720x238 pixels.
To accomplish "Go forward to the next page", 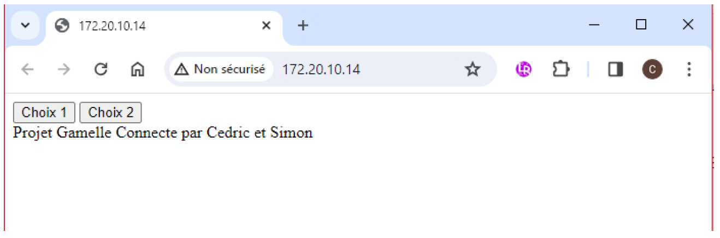I will tap(64, 69).
